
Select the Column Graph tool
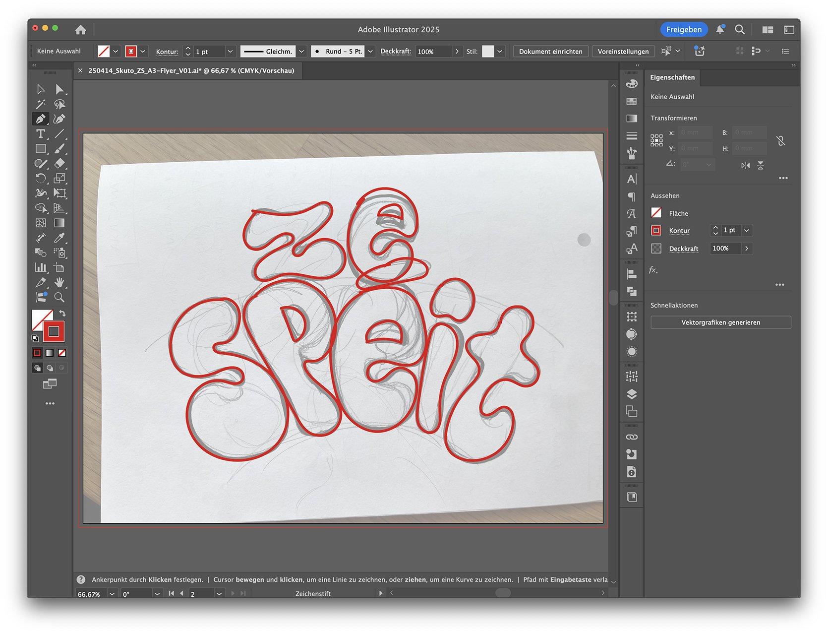click(41, 268)
